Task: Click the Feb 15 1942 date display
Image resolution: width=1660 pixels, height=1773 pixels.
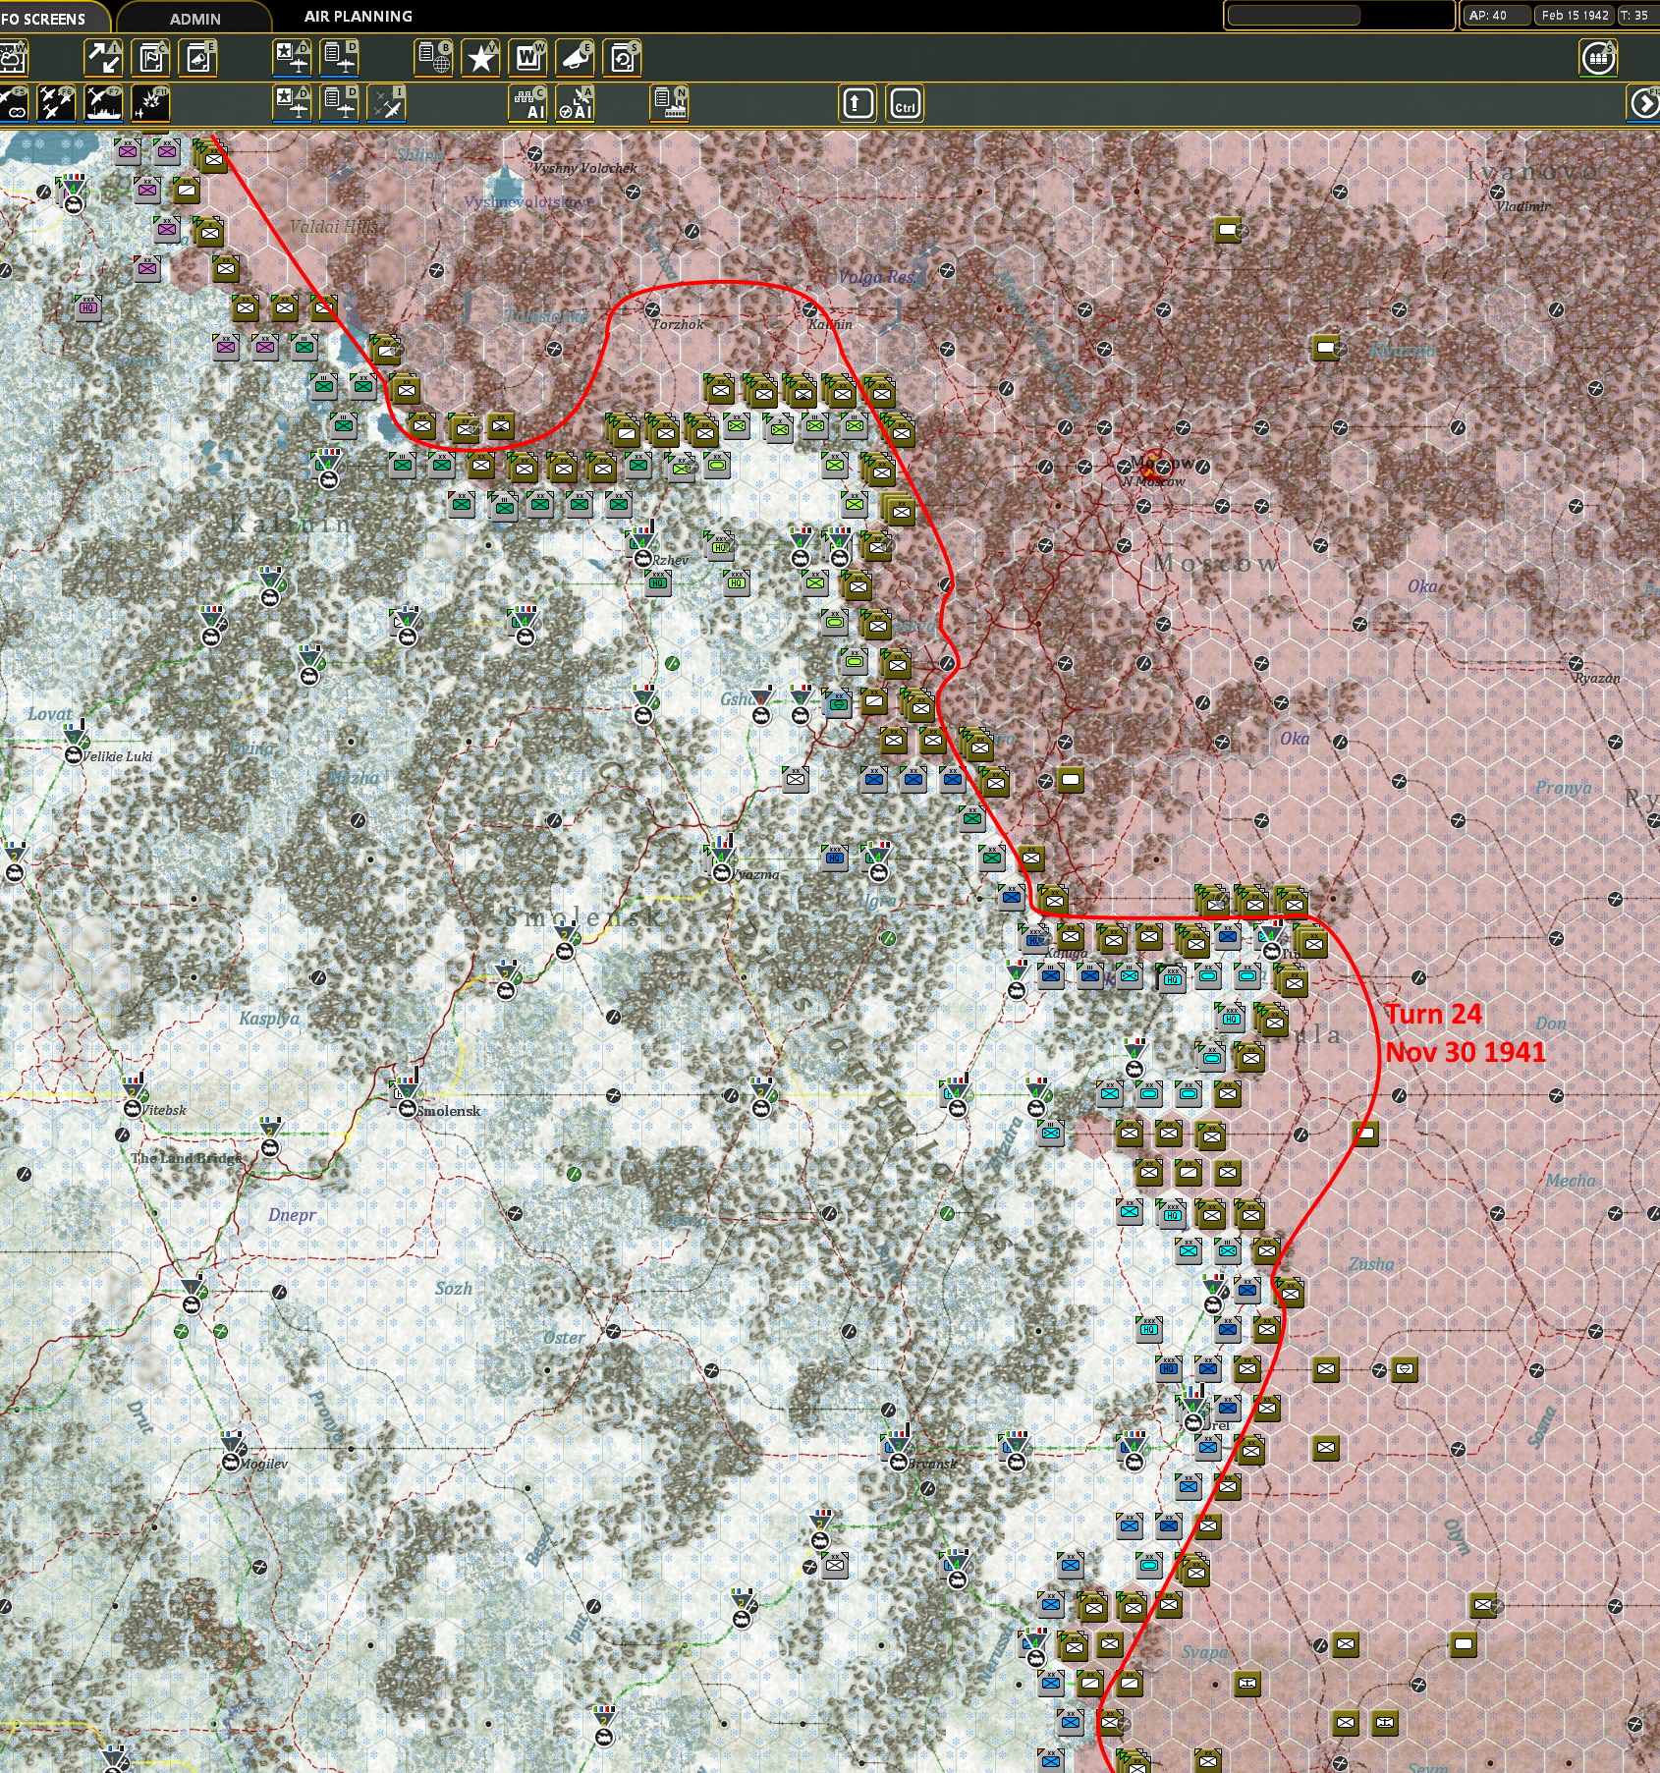Action: coord(1575,15)
